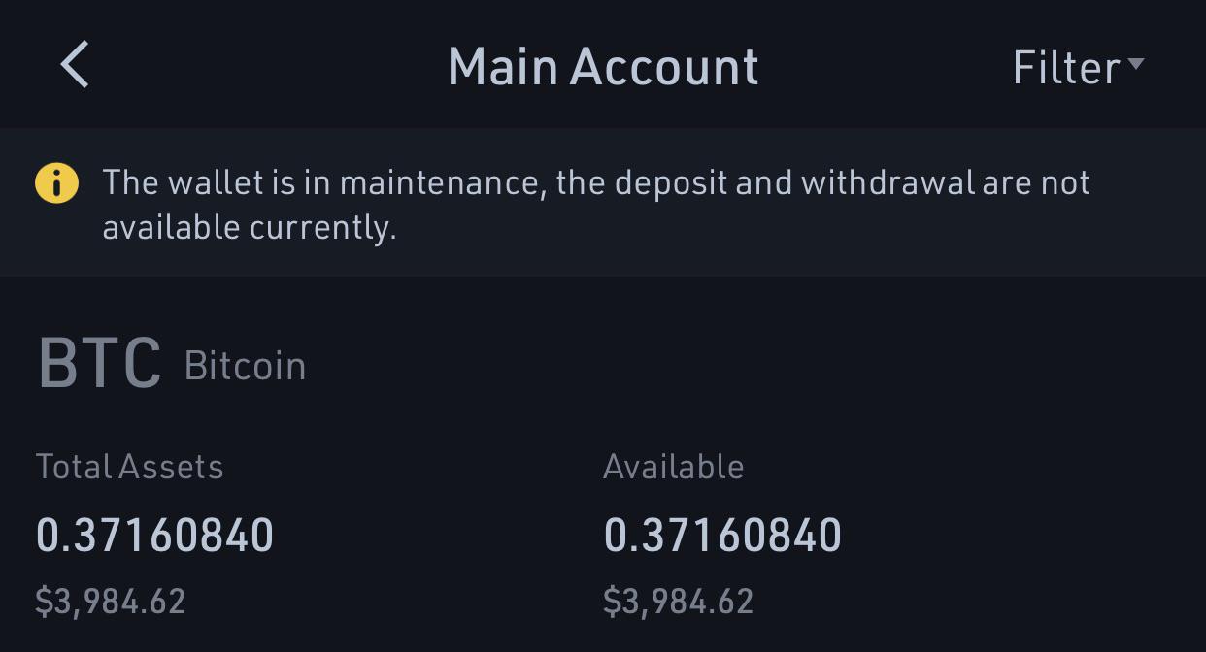Select the info icon beside the wallet notice
This screenshot has width=1206, height=652.
[x=55, y=182]
